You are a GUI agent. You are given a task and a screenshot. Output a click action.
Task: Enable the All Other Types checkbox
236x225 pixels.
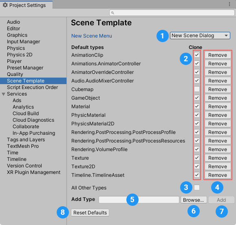197,187
